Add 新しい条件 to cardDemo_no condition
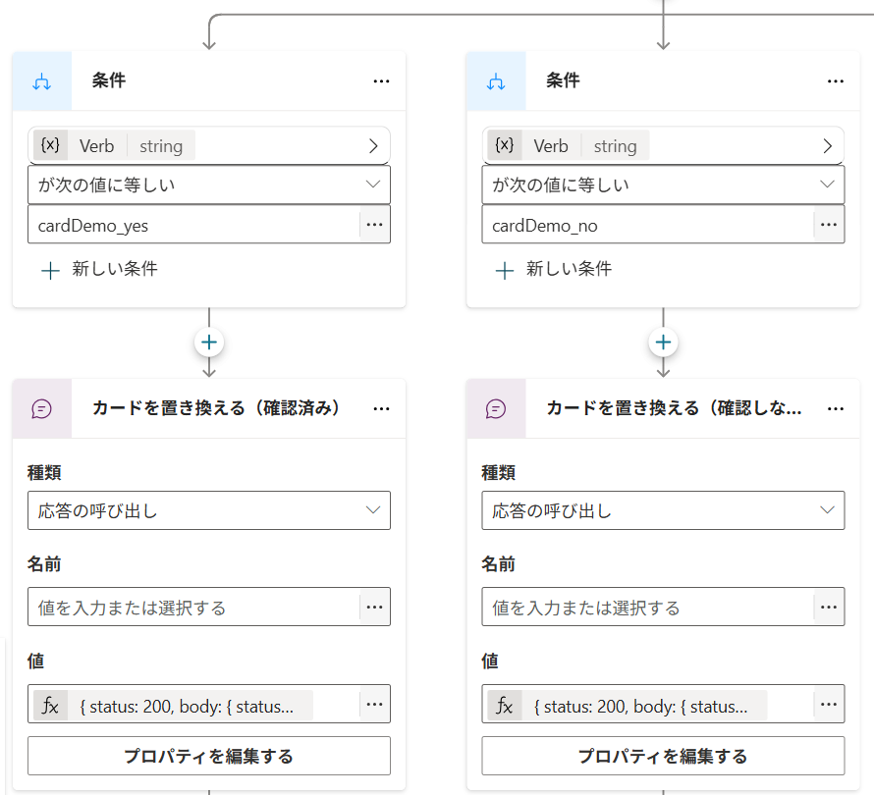 click(x=554, y=270)
